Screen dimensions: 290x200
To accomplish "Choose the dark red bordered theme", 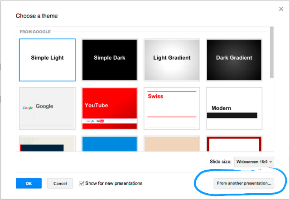I will pyautogui.click(x=234, y=144).
